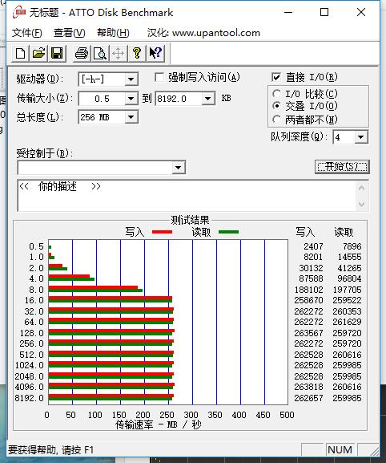Click the write value 2407
386x463 pixels.
coord(313,246)
